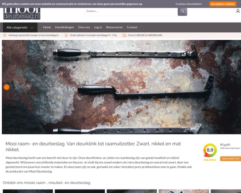Click 'Groot in BELGIË en NEDERLAND' text

145,35
